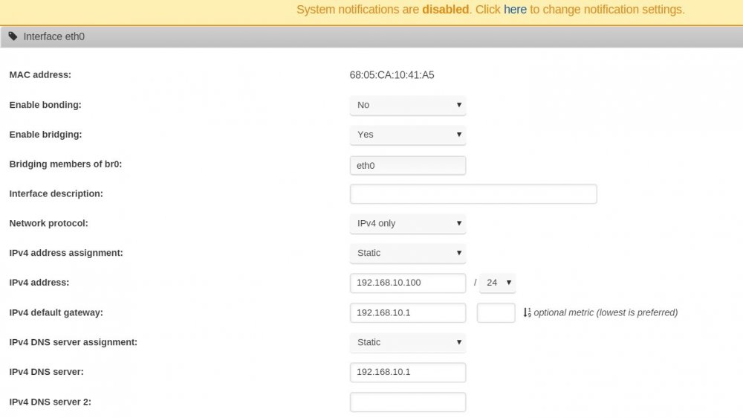Click the IPv4 DNS server field
Viewport: 743px width, 418px height.
[407, 373]
